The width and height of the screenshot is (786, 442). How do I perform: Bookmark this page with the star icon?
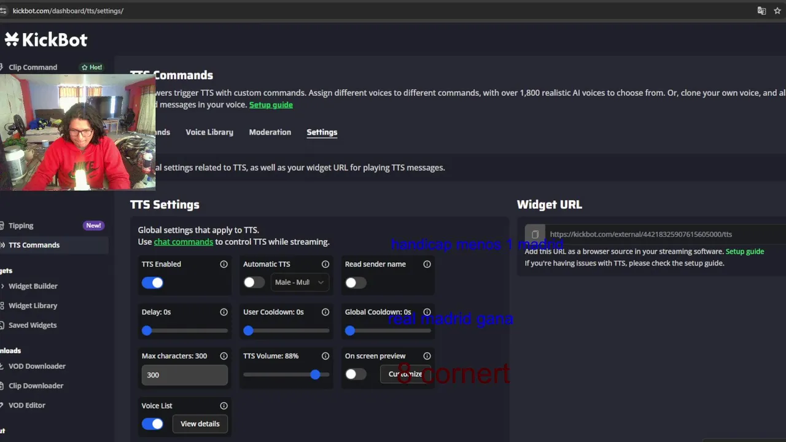[x=777, y=11]
